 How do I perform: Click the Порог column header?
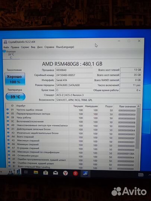click(109, 106)
